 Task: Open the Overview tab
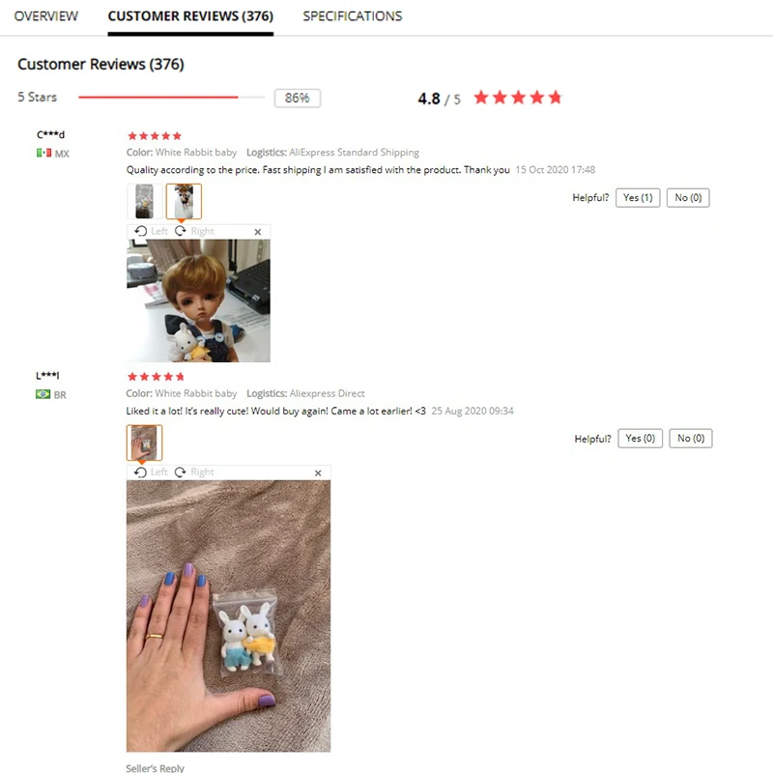(x=45, y=16)
